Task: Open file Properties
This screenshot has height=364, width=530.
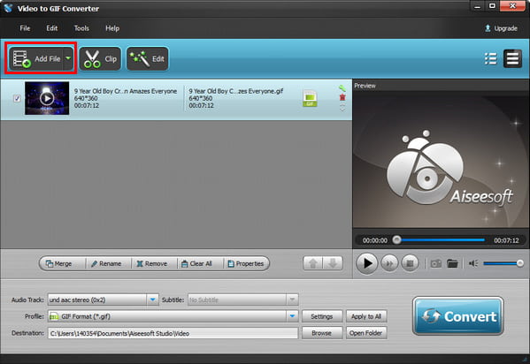Action: (x=246, y=263)
